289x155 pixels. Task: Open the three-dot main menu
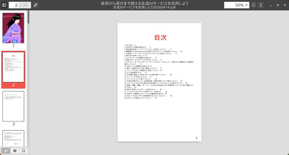261,5
